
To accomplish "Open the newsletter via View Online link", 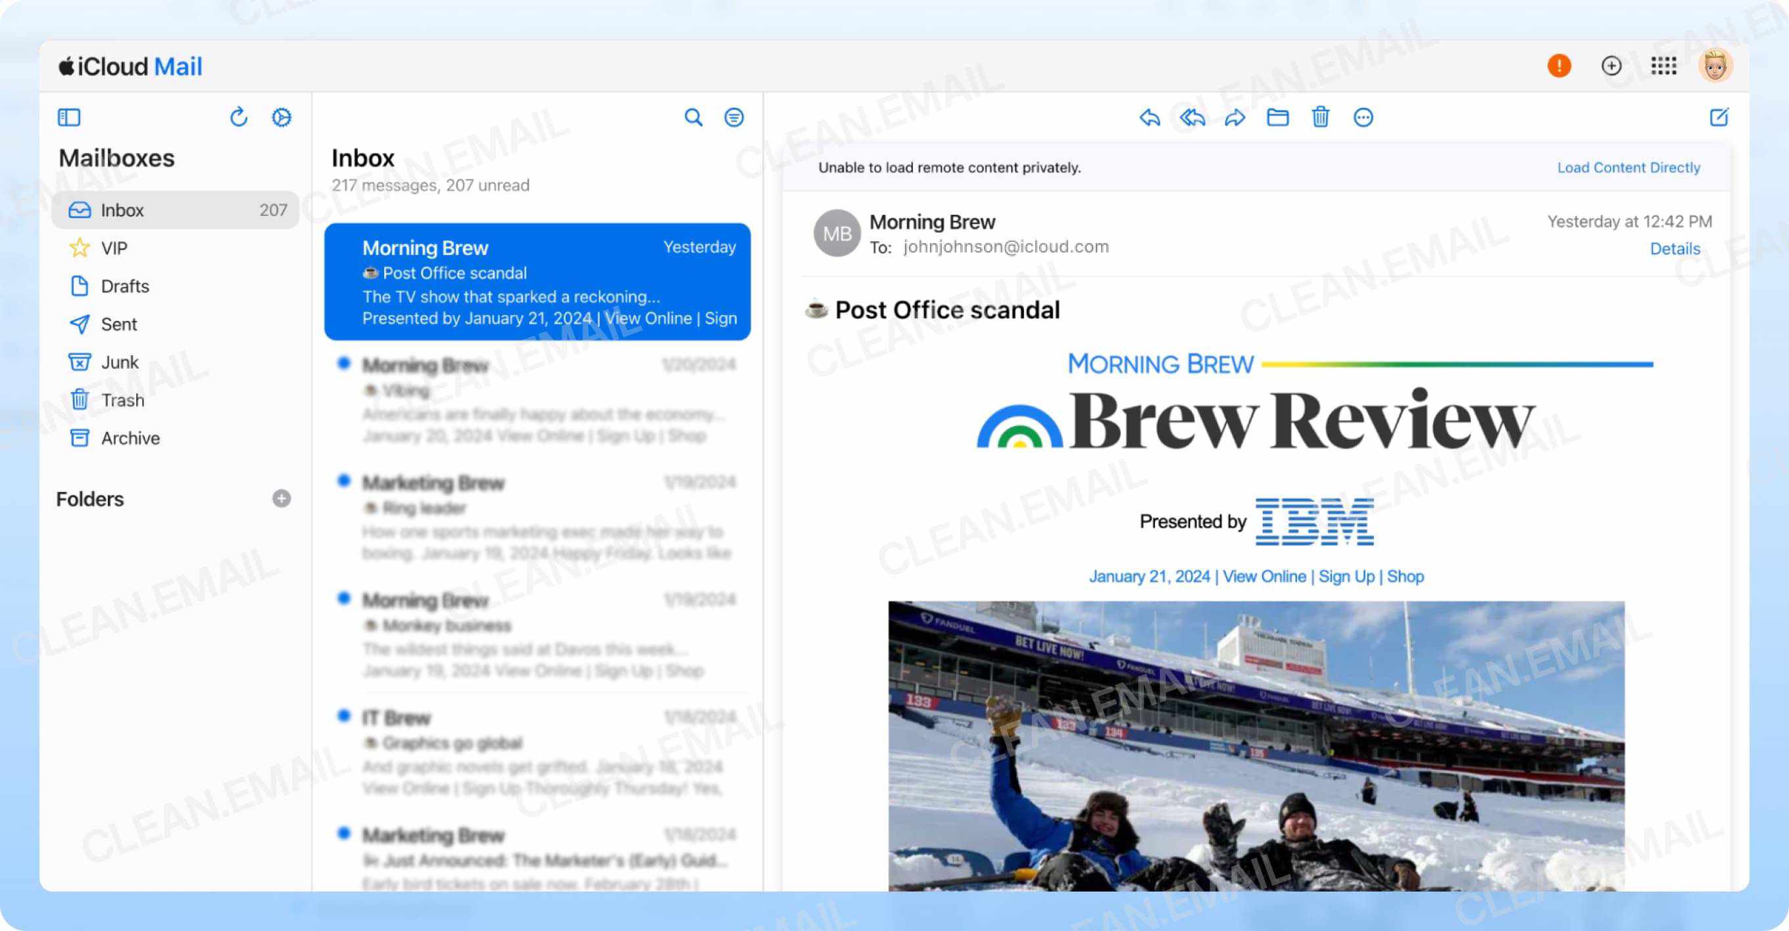I will pyautogui.click(x=1264, y=576).
